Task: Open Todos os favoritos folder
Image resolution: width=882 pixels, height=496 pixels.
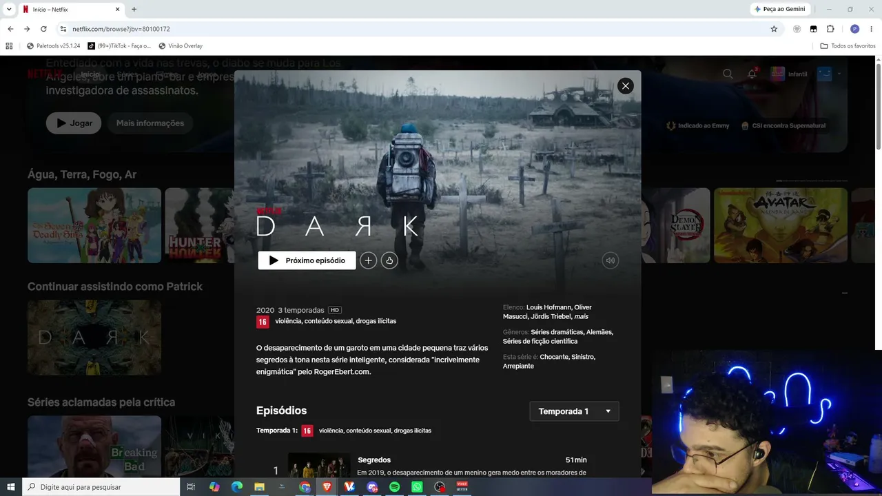Action: 848,45
